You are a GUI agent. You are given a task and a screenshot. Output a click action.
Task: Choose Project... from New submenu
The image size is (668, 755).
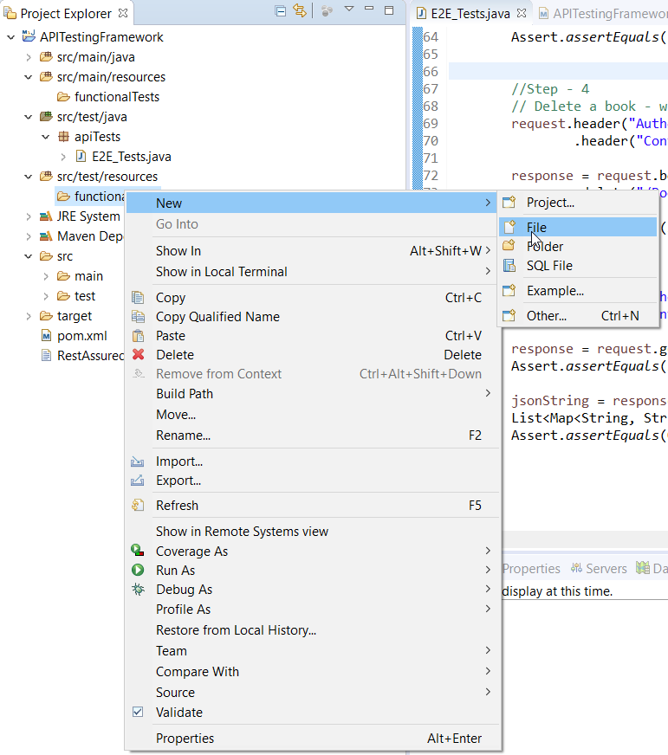pyautogui.click(x=579, y=203)
